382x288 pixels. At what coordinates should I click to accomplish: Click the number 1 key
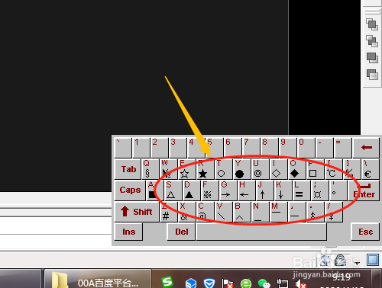coord(141,148)
